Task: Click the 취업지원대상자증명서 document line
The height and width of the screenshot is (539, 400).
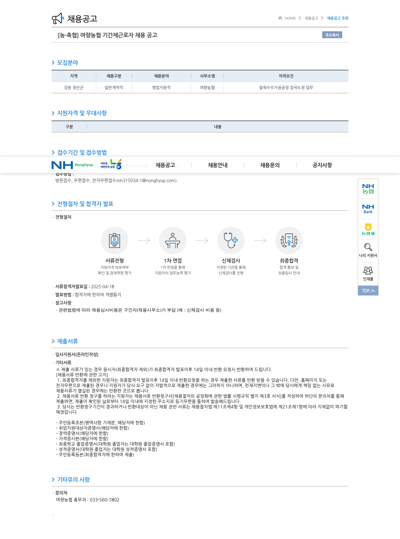Action: (92, 428)
